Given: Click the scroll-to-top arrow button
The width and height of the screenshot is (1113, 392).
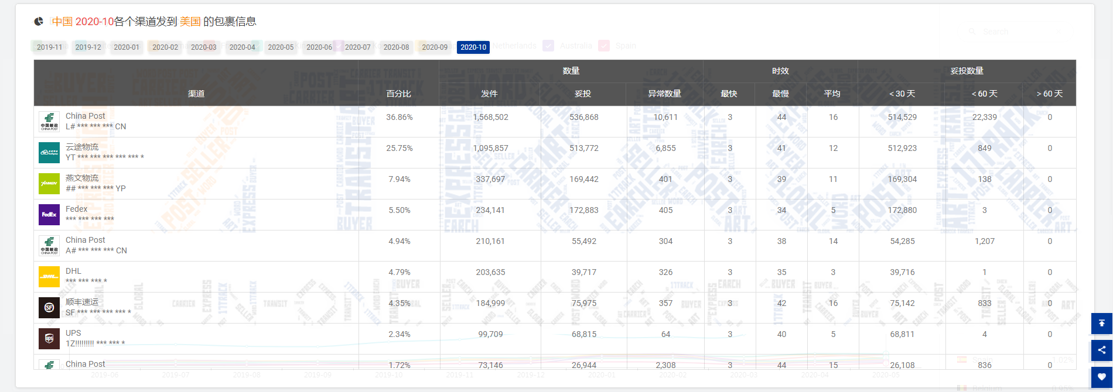Looking at the screenshot, I should (1101, 324).
